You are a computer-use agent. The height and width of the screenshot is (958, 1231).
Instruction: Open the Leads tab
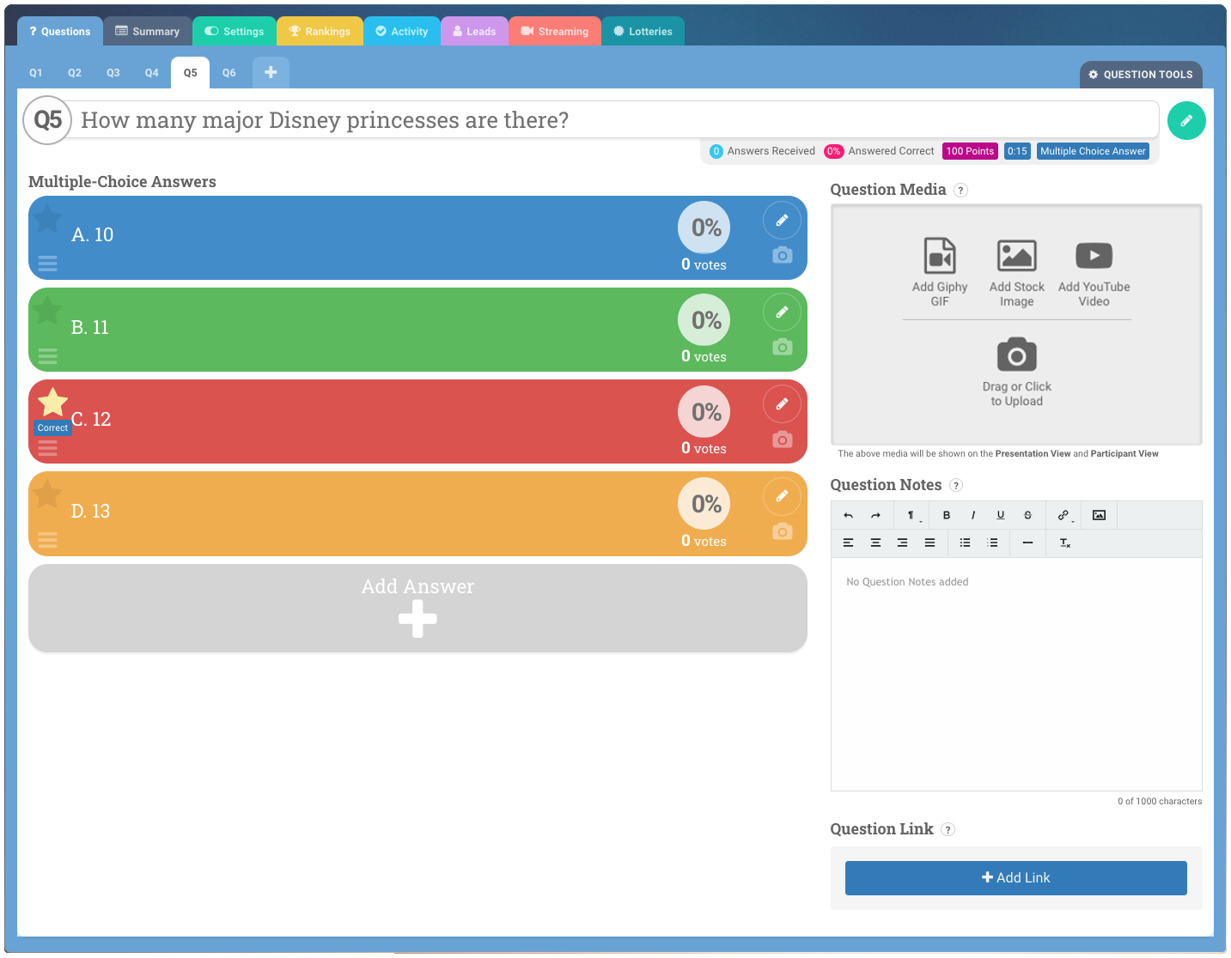[x=474, y=32]
